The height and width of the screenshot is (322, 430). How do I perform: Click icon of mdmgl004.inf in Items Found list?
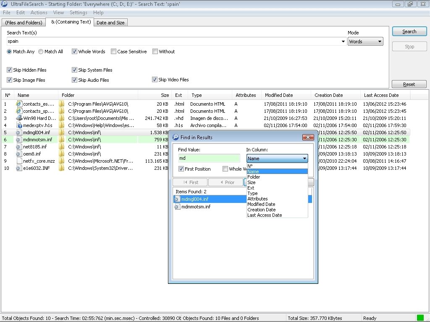point(177,199)
